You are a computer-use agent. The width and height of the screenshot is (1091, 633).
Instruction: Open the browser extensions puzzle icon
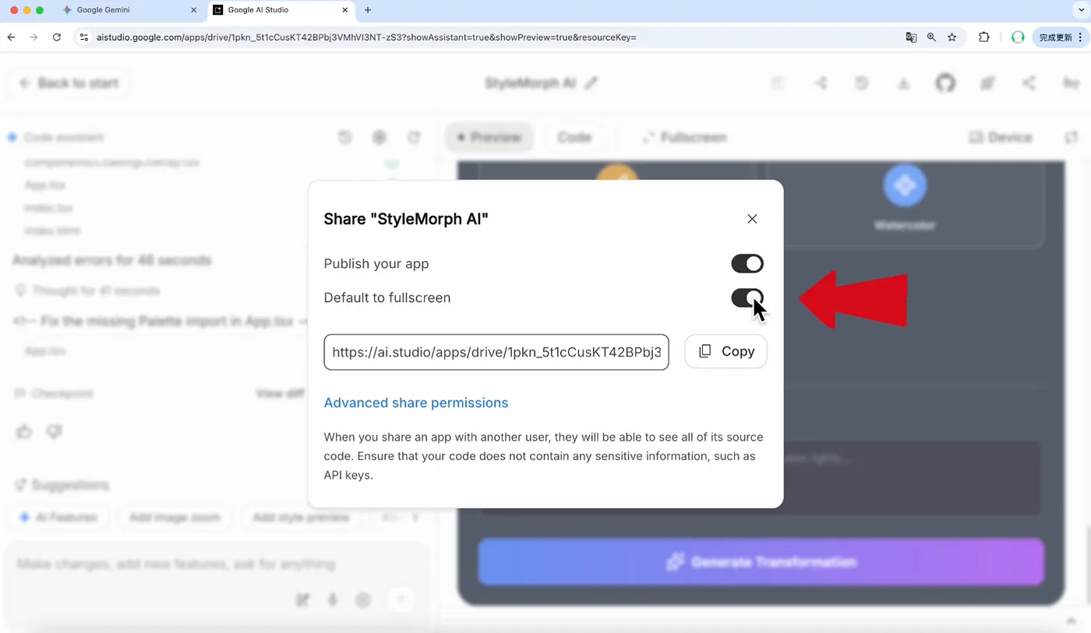click(983, 37)
